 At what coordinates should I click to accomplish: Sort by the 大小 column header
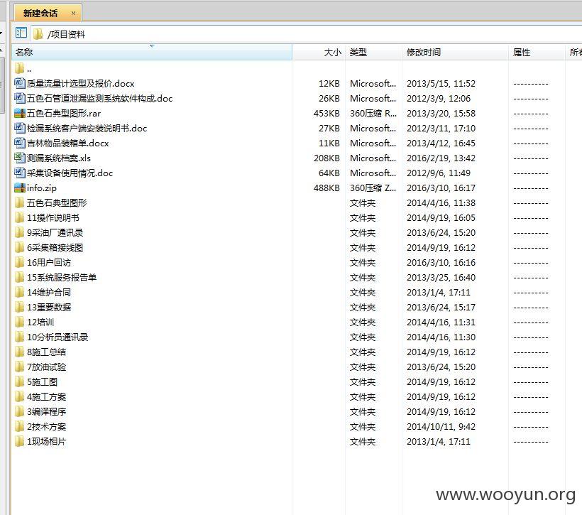click(319, 52)
